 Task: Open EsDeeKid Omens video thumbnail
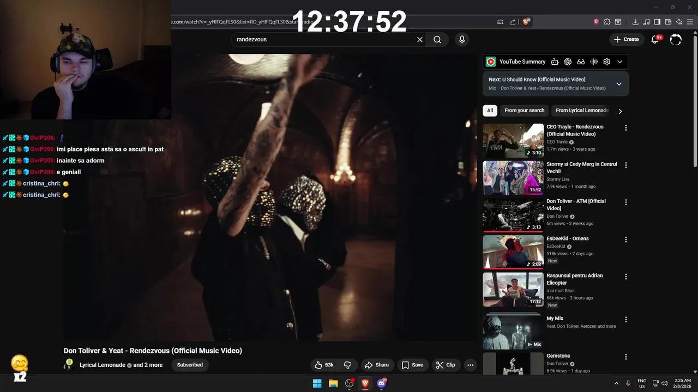click(x=513, y=252)
